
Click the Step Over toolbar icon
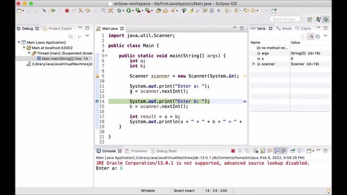click(x=88, y=10)
